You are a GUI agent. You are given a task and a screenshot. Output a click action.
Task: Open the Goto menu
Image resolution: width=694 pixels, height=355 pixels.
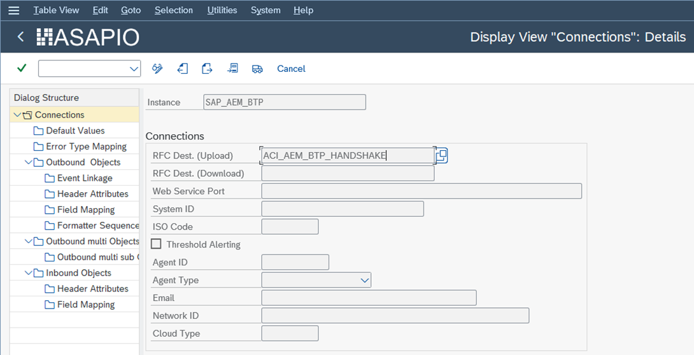tap(131, 10)
